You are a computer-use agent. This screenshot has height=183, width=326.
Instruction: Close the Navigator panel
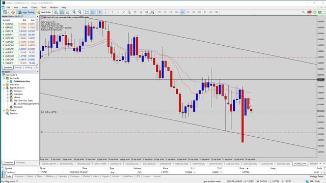tap(38, 72)
